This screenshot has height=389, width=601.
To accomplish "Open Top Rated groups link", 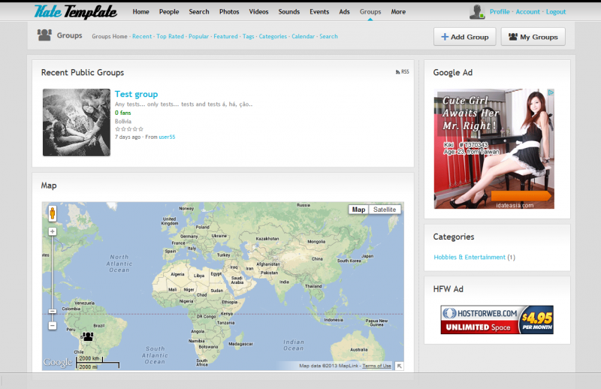I will pyautogui.click(x=170, y=36).
